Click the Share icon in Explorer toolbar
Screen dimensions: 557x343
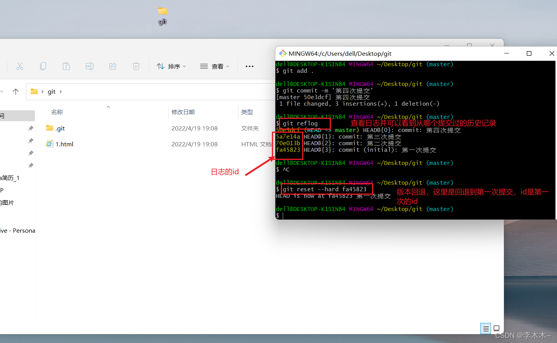pyautogui.click(x=113, y=66)
